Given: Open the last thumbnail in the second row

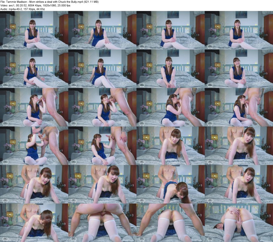Looking at the screenshot, I should coord(238,69).
